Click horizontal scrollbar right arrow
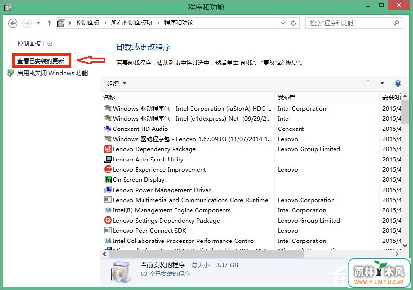The width and height of the screenshot is (413, 290). point(397,254)
